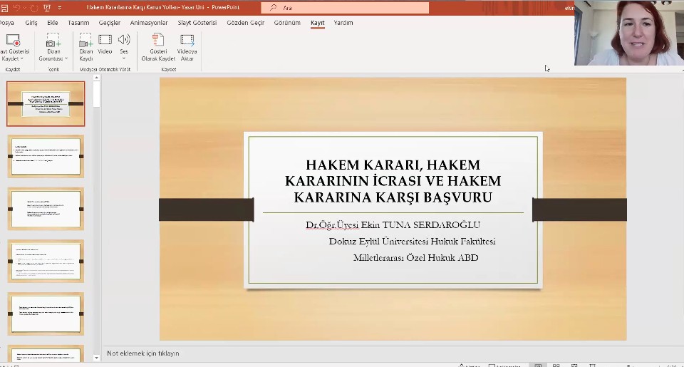
Task: Click the Start From Beginning presentation icon
Action: [x=47, y=8]
